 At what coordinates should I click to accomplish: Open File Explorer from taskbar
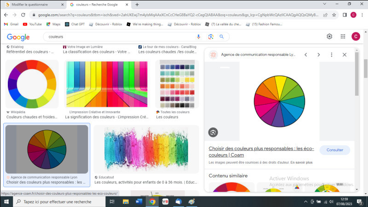(x=126, y=201)
